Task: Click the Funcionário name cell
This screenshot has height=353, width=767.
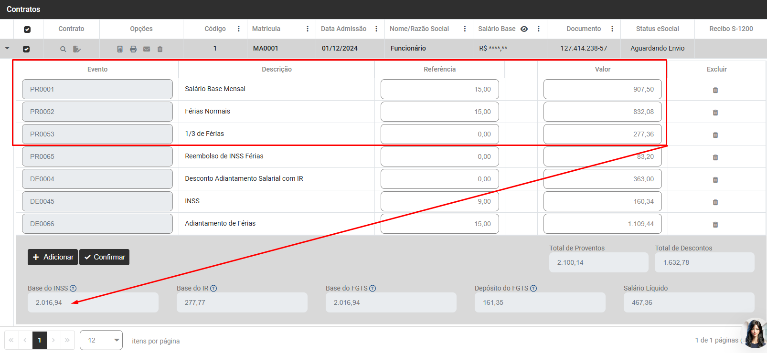Action: pyautogui.click(x=408, y=48)
